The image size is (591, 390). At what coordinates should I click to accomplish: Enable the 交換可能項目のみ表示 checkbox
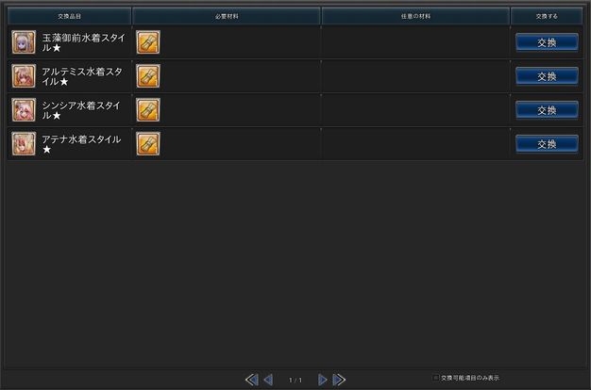coord(436,379)
